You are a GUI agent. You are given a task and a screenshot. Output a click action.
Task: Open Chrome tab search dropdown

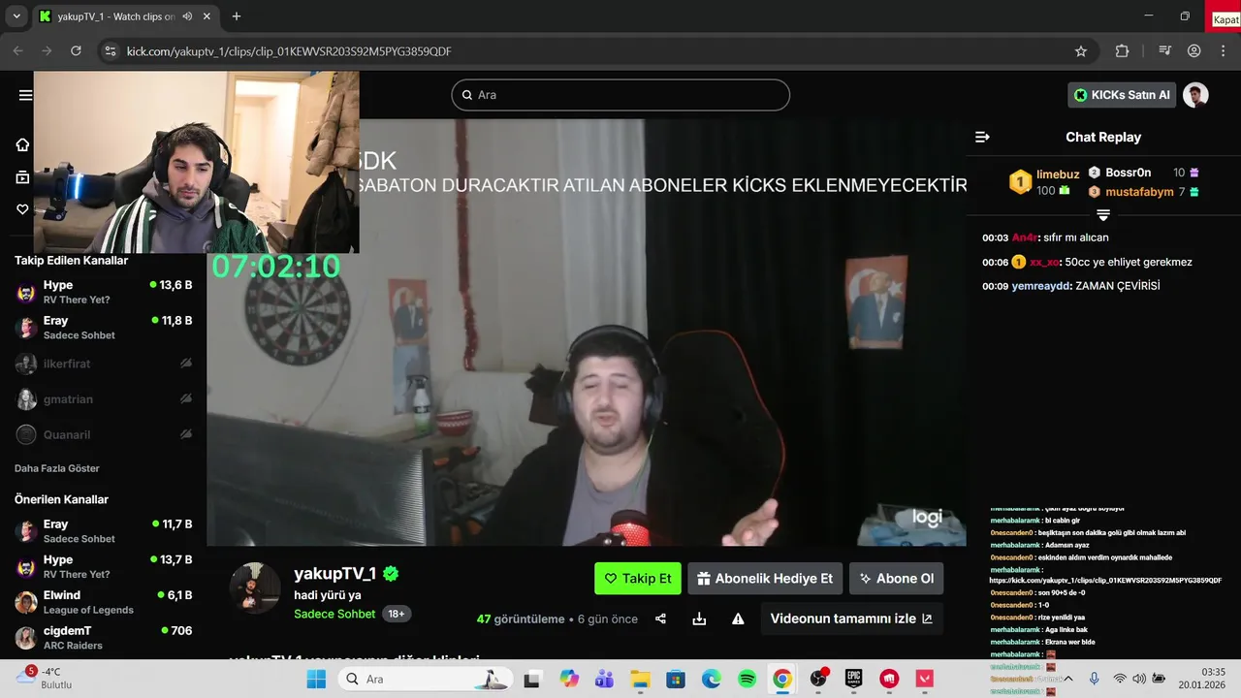[x=16, y=16]
